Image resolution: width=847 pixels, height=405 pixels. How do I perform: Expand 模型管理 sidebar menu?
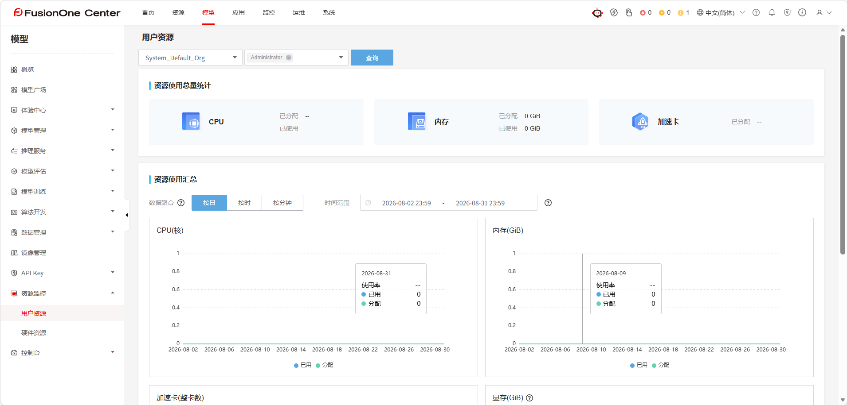62,130
